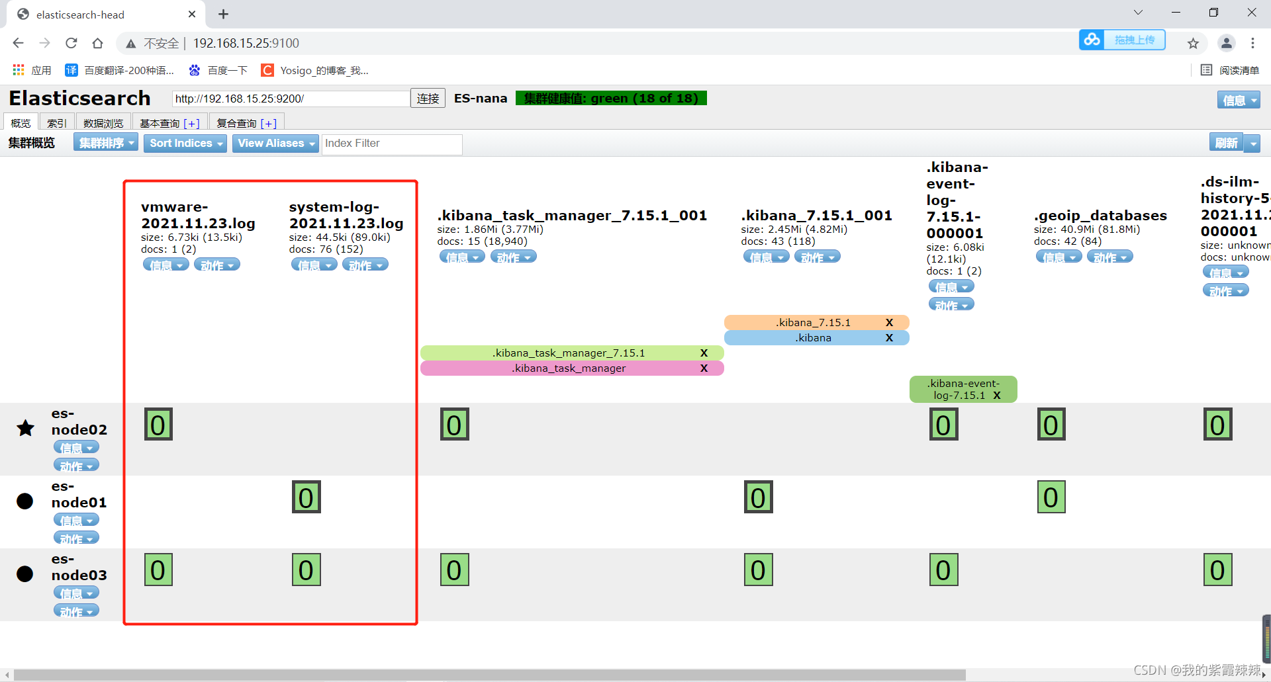Open Actions dropdown for system-log-2021.11.23.log
This screenshot has height=682, width=1271.
pos(365,265)
